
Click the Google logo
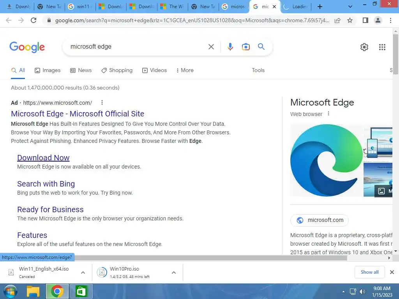[27, 47]
